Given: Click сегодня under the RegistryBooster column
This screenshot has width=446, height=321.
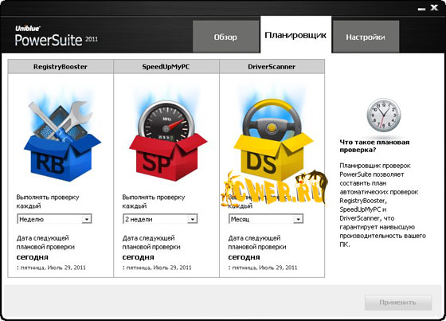Looking at the screenshot, I should pos(32,257).
